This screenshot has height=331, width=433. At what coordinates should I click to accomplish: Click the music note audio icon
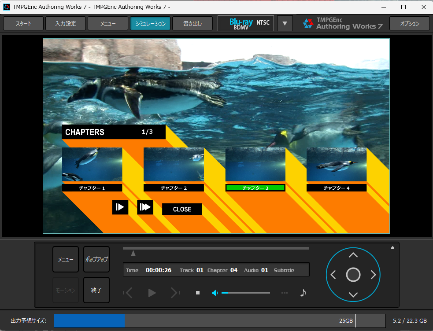[x=303, y=293]
